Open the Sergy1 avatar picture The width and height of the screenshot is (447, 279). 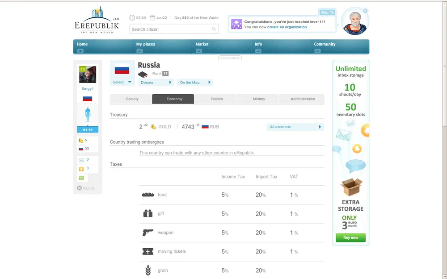click(x=88, y=74)
